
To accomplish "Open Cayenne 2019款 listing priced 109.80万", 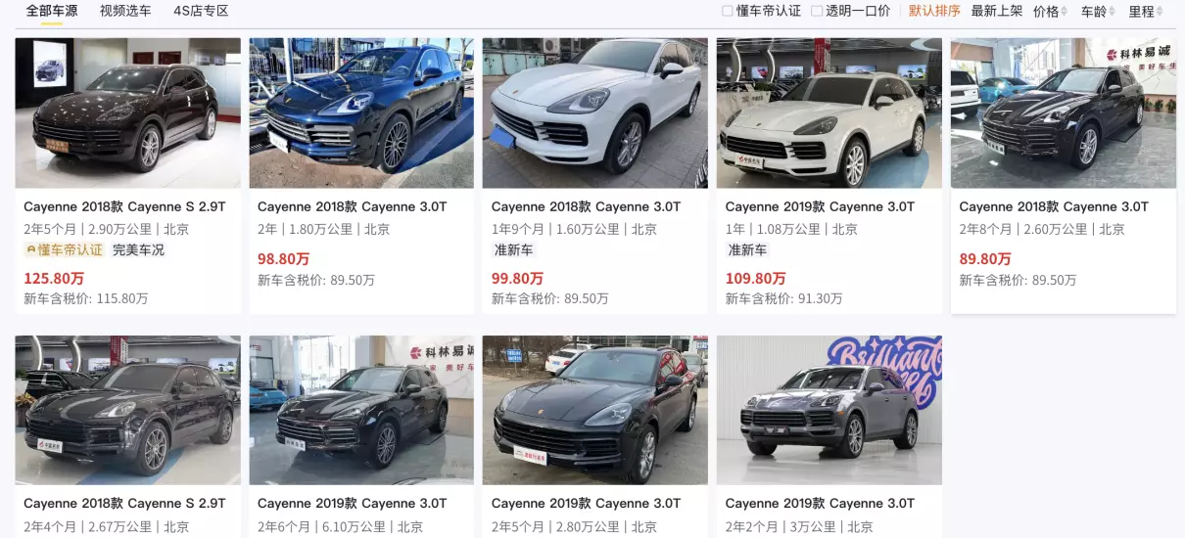I will point(820,207).
